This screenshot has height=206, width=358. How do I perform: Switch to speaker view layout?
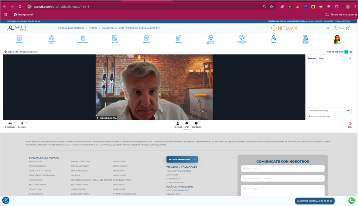346,52
